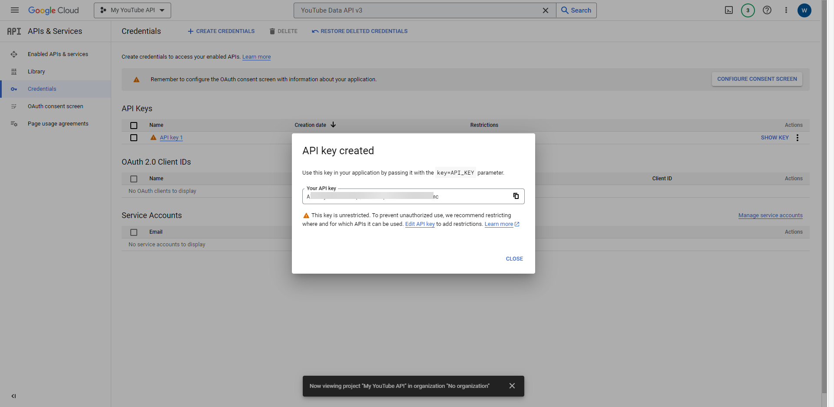This screenshot has height=407, width=834.
Task: Open the OAuth consent screen section
Action: 55,106
